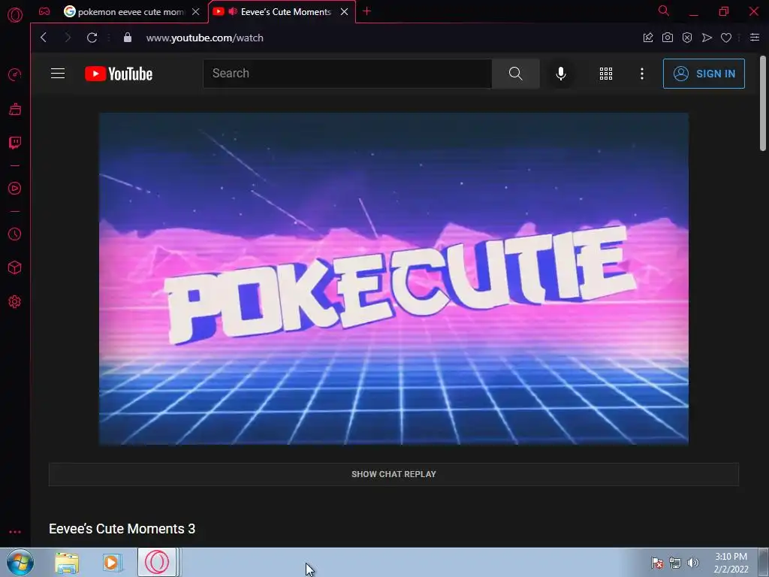
Task: Click the SIGN IN button
Action: pyautogui.click(x=704, y=74)
